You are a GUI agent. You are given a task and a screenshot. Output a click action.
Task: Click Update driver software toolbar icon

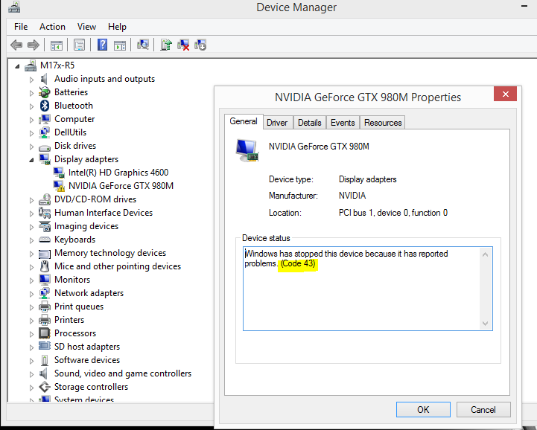pyautogui.click(x=166, y=45)
